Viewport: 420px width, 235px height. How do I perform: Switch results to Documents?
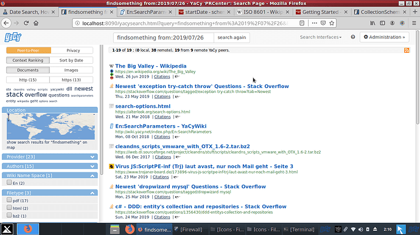[x=28, y=70]
